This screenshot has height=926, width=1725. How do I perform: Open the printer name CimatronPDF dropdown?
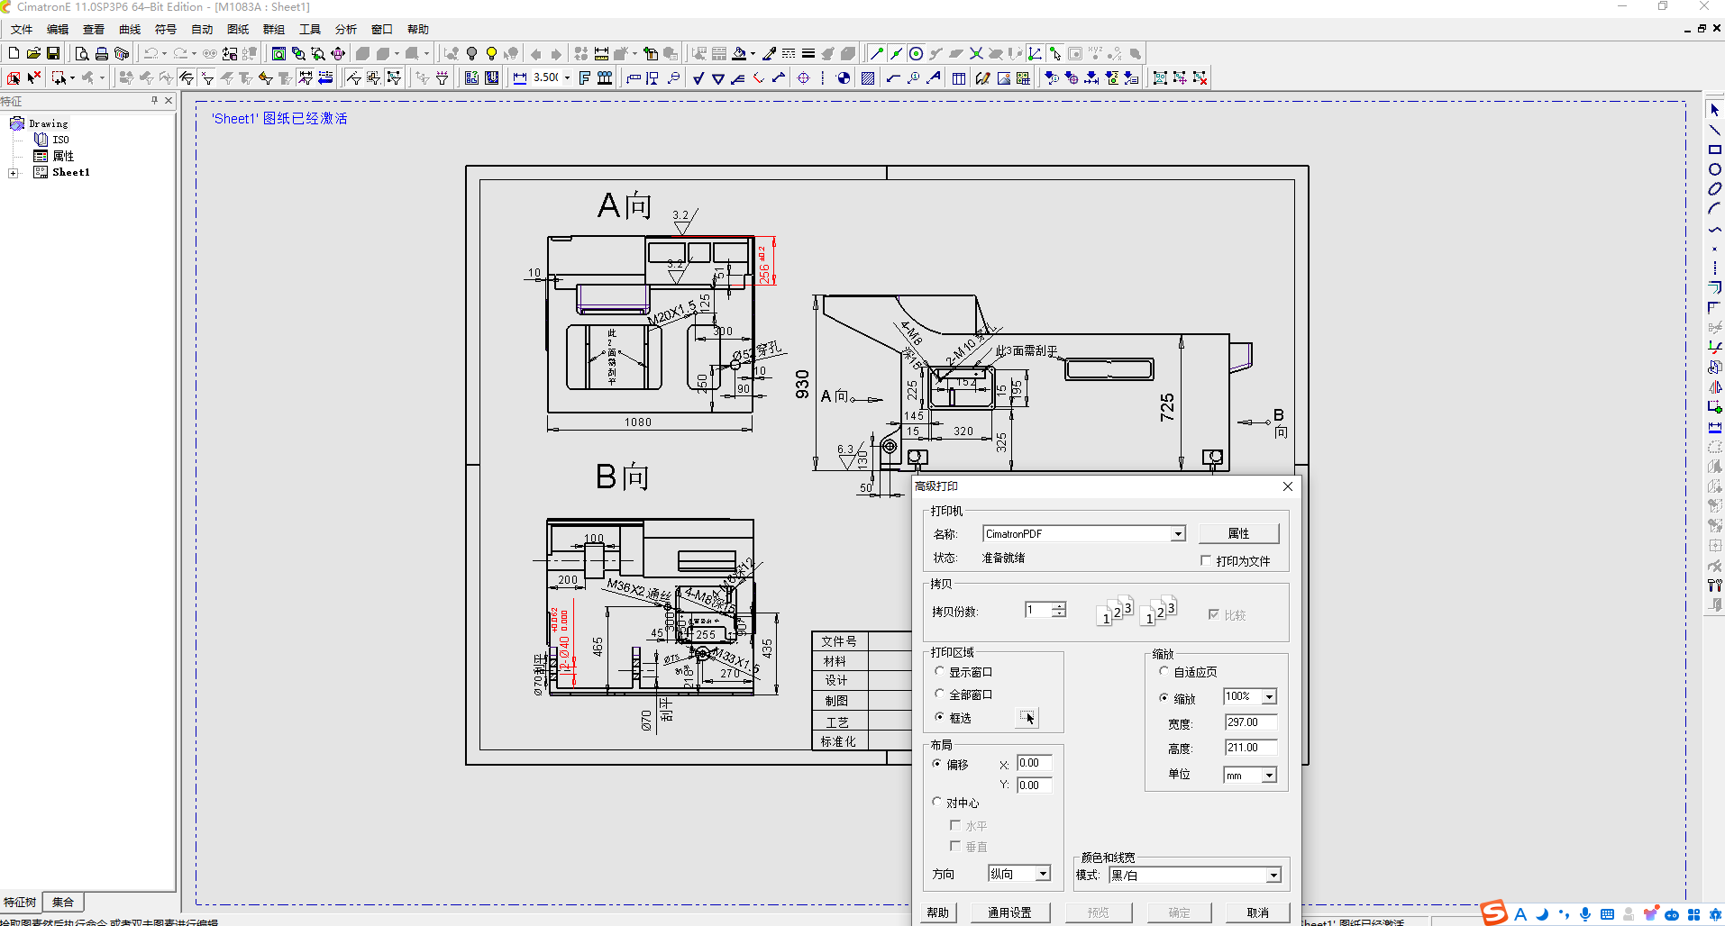(x=1177, y=534)
